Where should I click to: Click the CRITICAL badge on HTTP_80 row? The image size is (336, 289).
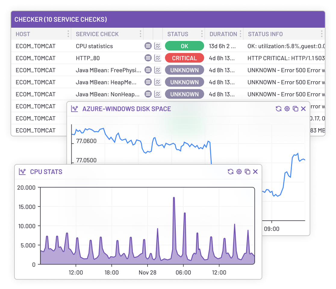(185, 58)
